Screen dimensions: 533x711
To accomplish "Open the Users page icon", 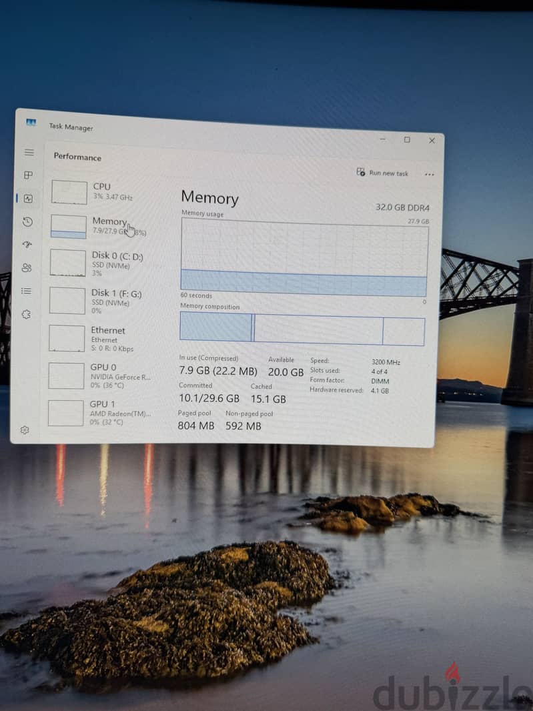I will tap(27, 268).
